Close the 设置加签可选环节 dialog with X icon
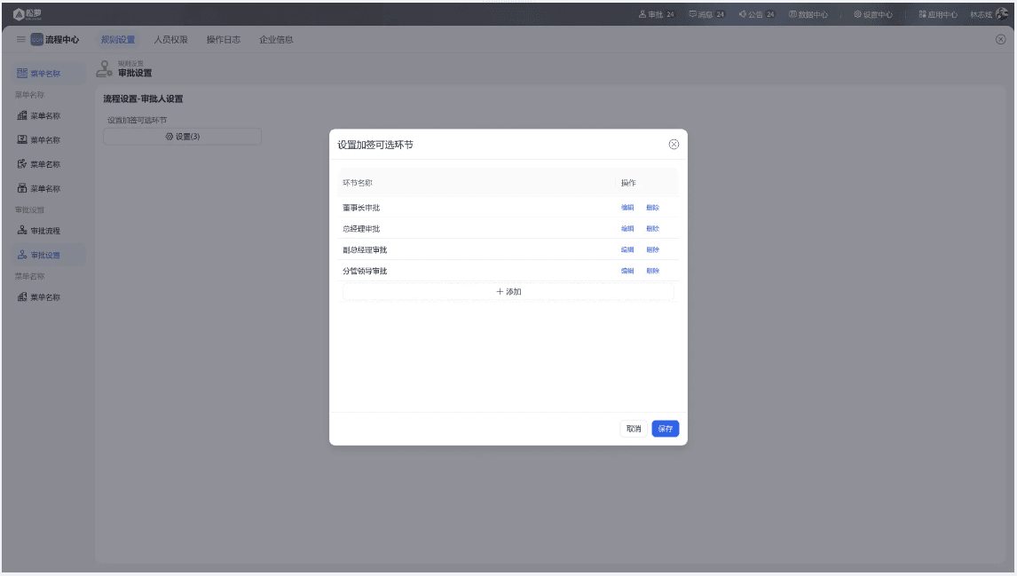This screenshot has width=1017, height=576. click(x=674, y=144)
